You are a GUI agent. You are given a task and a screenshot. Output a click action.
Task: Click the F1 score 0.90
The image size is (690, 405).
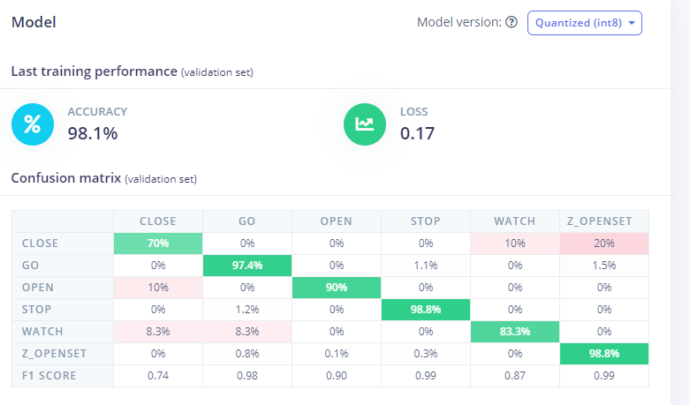coord(337,376)
